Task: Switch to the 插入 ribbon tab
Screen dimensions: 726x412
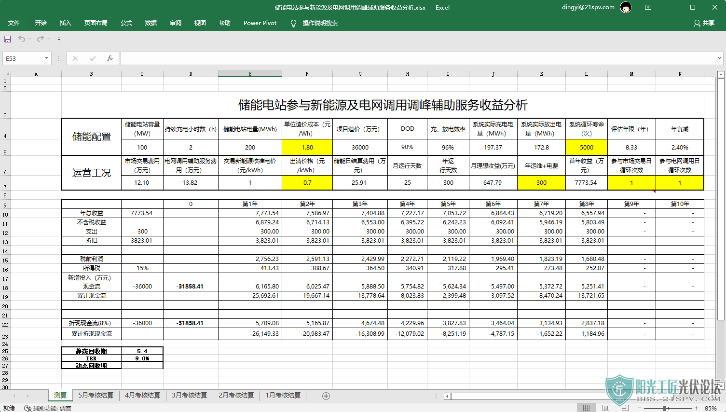Action: [x=65, y=23]
